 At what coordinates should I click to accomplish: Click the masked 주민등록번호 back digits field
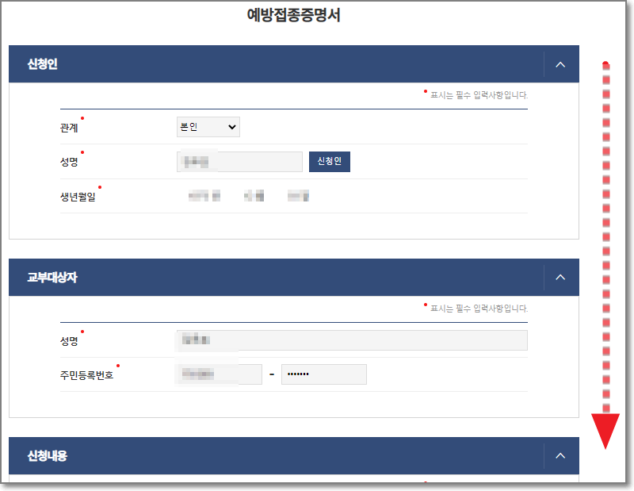click(x=324, y=374)
